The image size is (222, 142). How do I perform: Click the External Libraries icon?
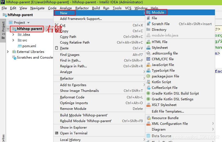coord(14,52)
